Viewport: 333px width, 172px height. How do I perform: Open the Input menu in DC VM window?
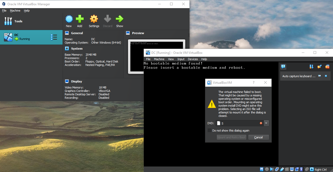(181, 59)
